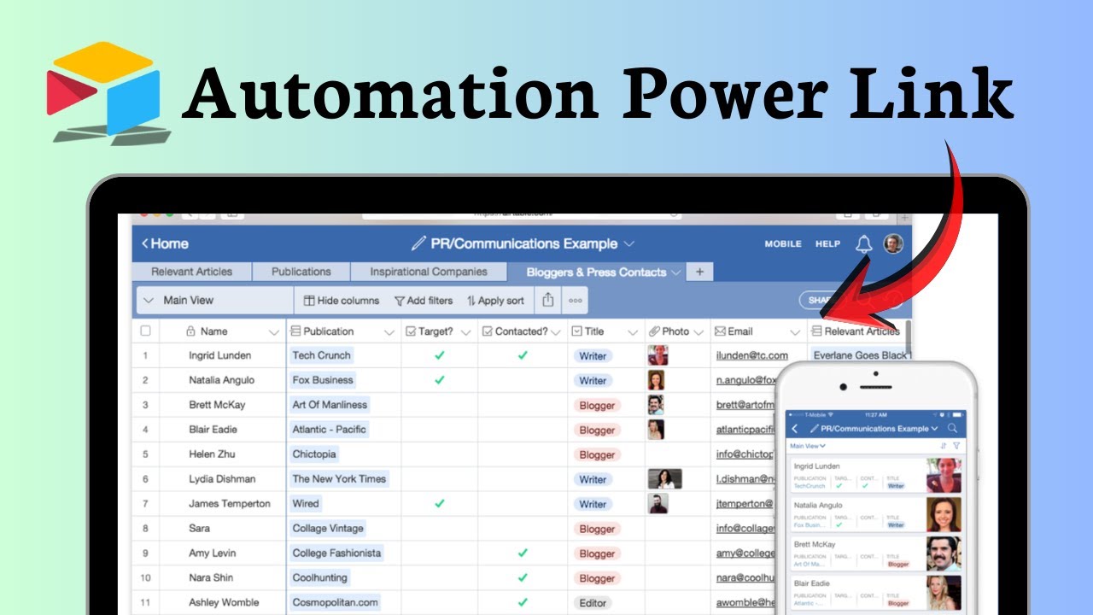Viewport: 1093px width, 615px height.
Task: Uncheck Contacted? for Ashley Womble
Action: (x=523, y=602)
